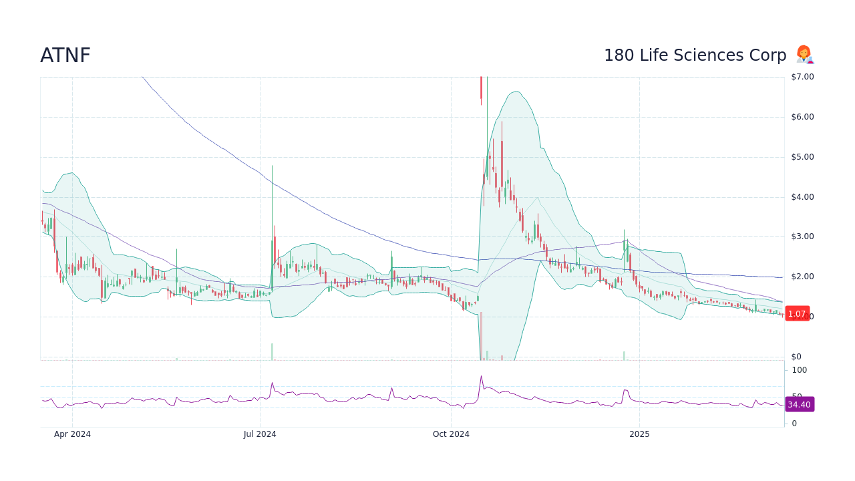The image size is (855, 481).
Task: Click the Jul 2024 date label
Action: (260, 434)
